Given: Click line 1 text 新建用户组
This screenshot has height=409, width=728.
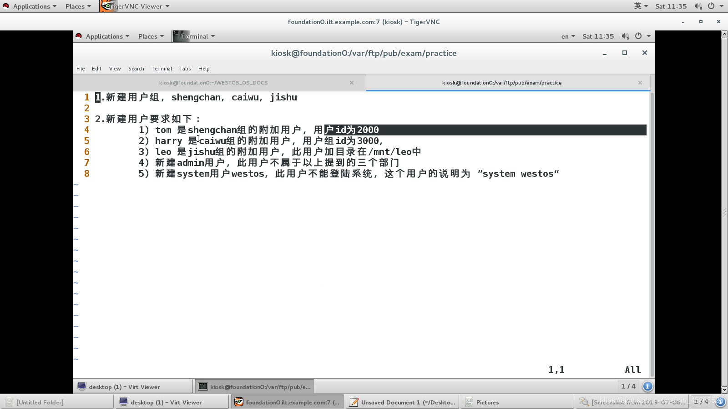Looking at the screenshot, I should point(132,97).
